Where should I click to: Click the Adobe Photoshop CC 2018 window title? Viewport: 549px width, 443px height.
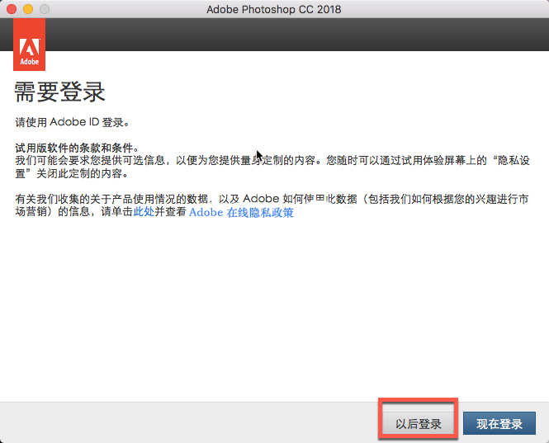274,9
